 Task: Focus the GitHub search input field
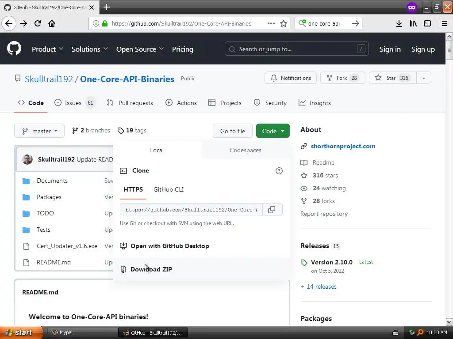tap(297, 49)
